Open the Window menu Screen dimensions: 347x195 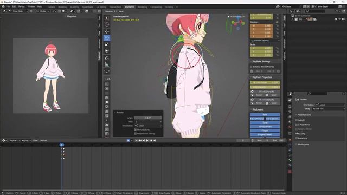pos(31,6)
